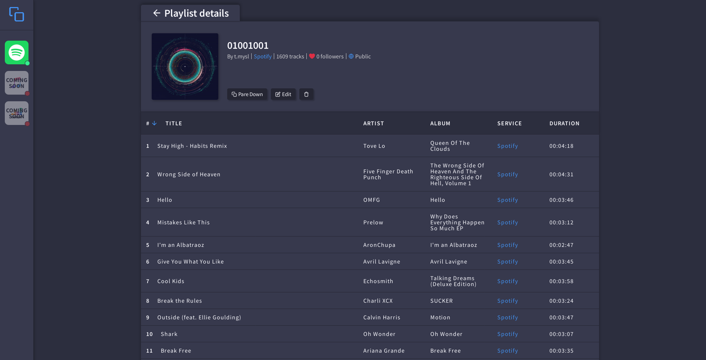This screenshot has height=360, width=706.
Task: Open Spotify link for Give You What You Like
Action: (507, 262)
